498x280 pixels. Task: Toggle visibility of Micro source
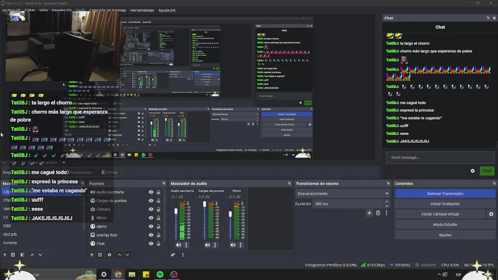tap(151, 218)
